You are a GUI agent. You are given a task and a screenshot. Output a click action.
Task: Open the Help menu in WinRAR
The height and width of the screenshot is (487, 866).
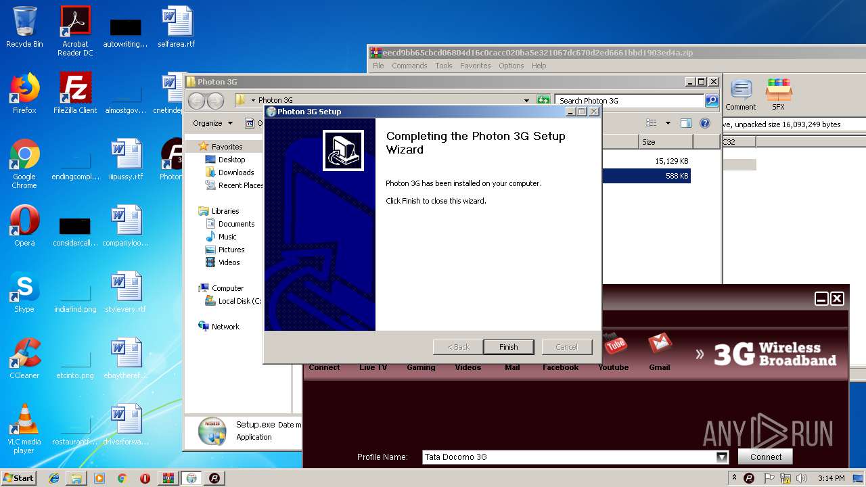(539, 66)
